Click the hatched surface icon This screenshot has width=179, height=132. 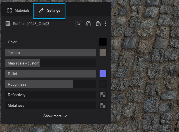click(8, 24)
